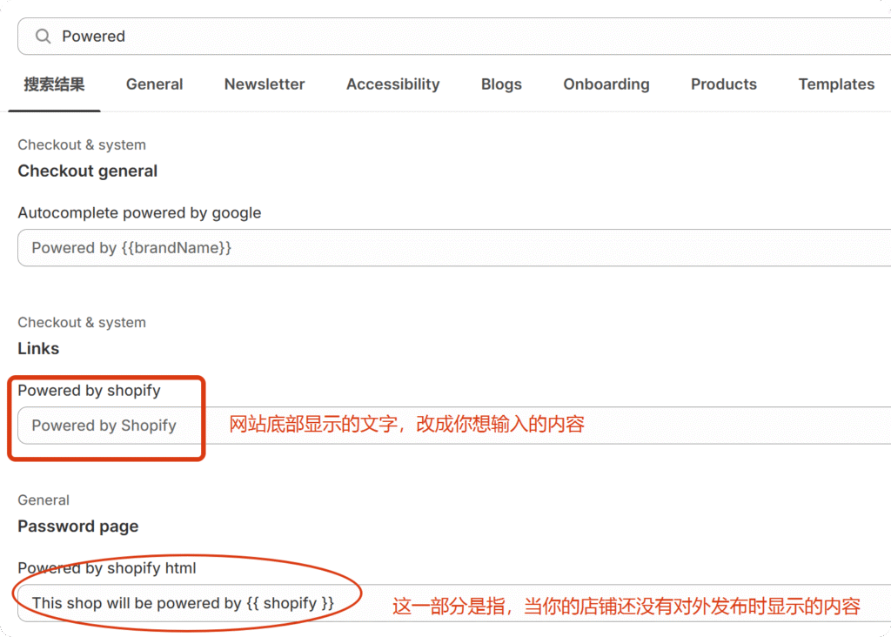The image size is (891, 637).
Task: Select the Accessibility tab
Action: 393,84
